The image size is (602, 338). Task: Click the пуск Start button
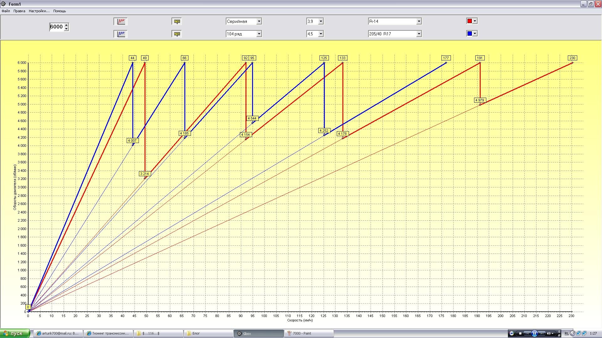[15, 333]
